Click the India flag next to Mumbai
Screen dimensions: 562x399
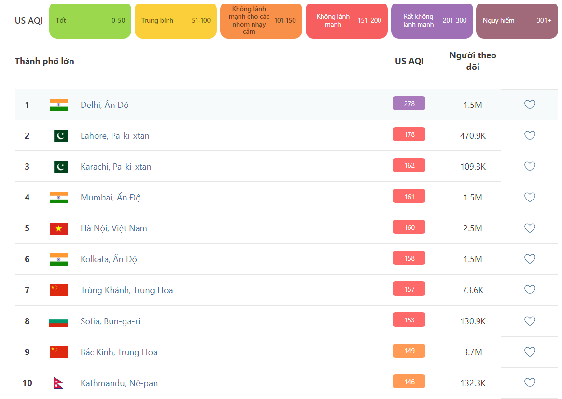click(x=58, y=198)
